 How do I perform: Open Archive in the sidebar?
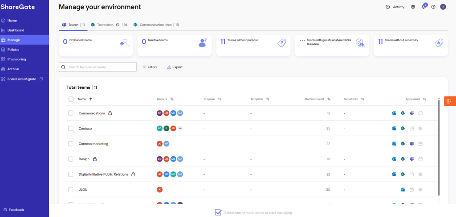point(24,69)
